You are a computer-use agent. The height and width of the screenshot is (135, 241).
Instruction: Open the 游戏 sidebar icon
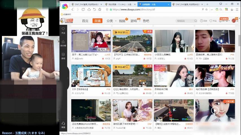point(63,56)
